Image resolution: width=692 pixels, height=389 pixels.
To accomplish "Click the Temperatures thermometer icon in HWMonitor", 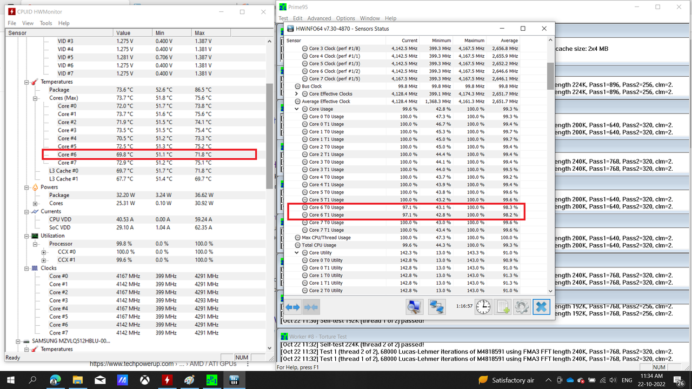I will [x=34, y=82].
